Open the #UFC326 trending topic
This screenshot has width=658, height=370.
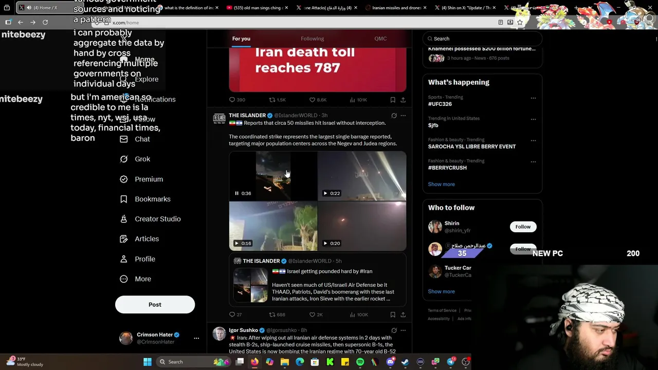pos(440,104)
